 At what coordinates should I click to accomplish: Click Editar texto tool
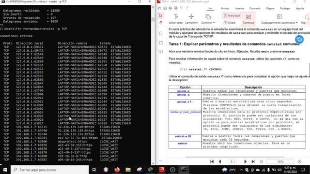point(175,19)
